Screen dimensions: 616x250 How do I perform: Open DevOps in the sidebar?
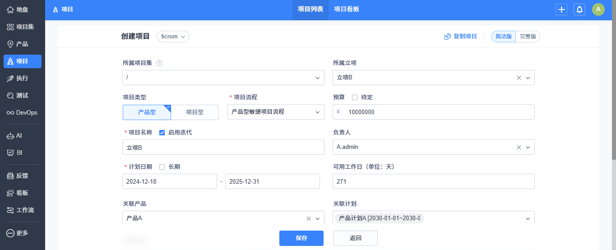[x=23, y=112]
